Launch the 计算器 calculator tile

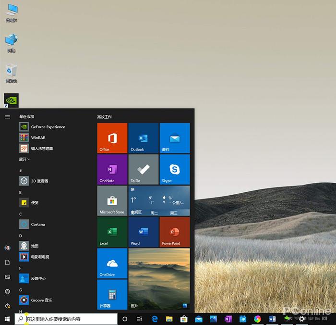click(112, 294)
